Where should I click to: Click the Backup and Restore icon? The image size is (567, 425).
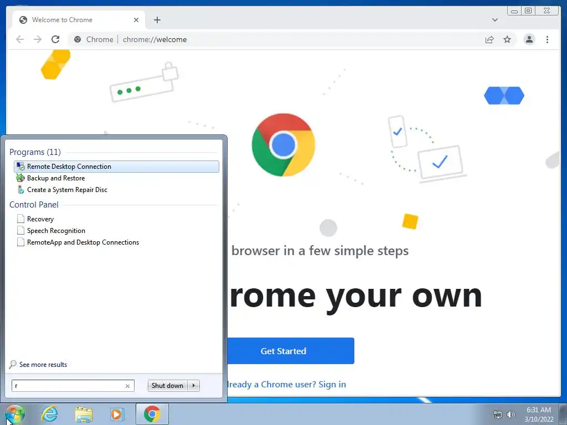[20, 178]
